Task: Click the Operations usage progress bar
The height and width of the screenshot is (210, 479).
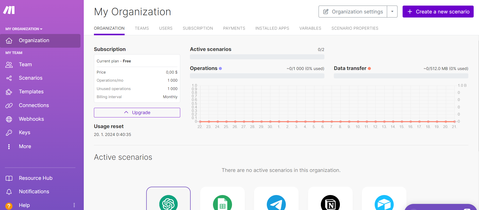Action: coord(257,76)
